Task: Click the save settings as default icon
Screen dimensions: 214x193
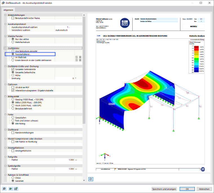Action: (16, 189)
